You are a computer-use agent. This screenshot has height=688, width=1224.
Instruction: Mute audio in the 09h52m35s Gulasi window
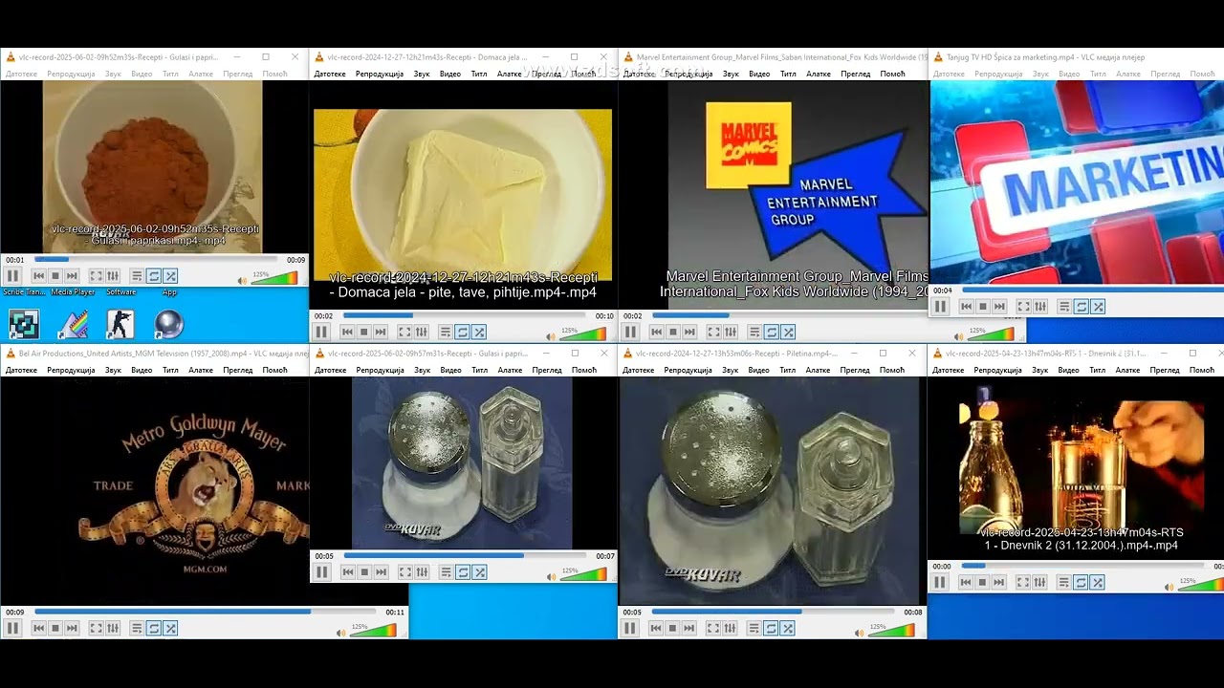242,280
